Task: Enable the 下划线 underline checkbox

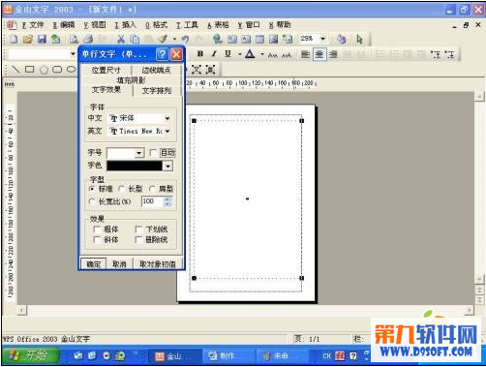Action: [x=138, y=229]
